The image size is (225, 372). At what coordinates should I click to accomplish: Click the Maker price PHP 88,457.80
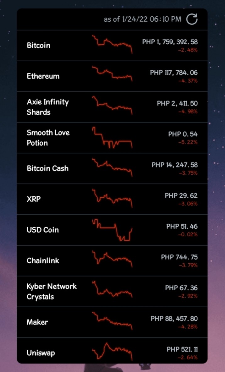point(174,319)
